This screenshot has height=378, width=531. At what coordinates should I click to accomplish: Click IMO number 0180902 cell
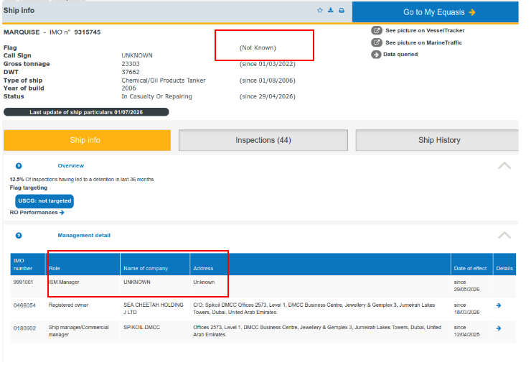(x=24, y=328)
